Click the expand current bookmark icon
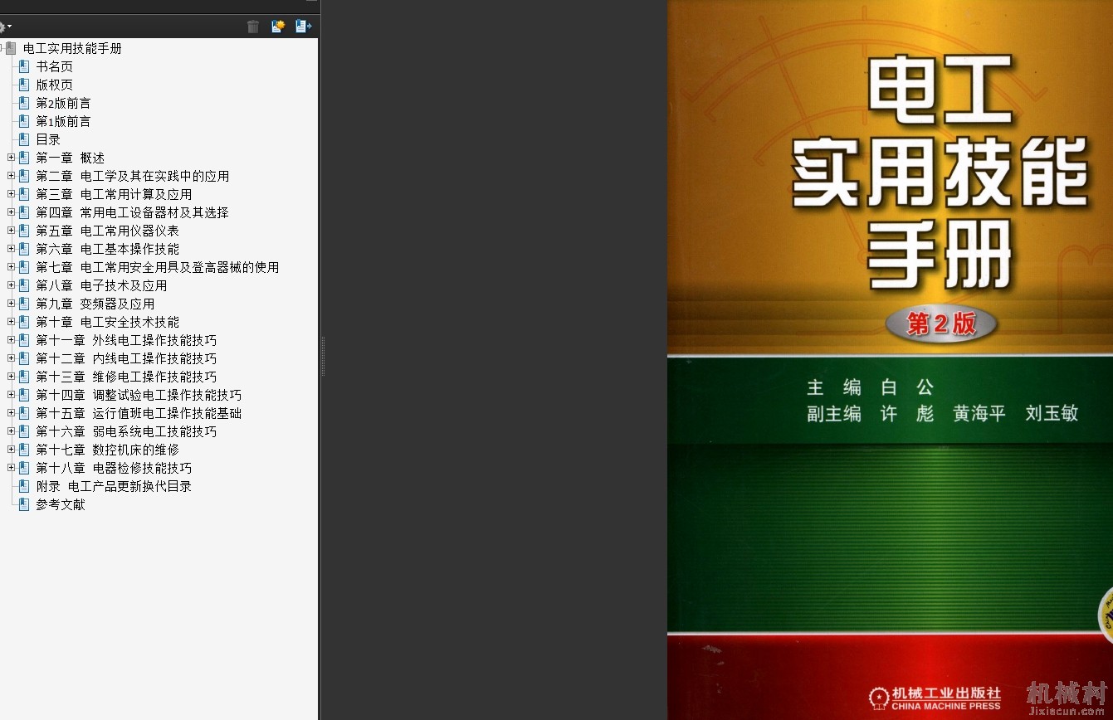The height and width of the screenshot is (720, 1113). 303,27
